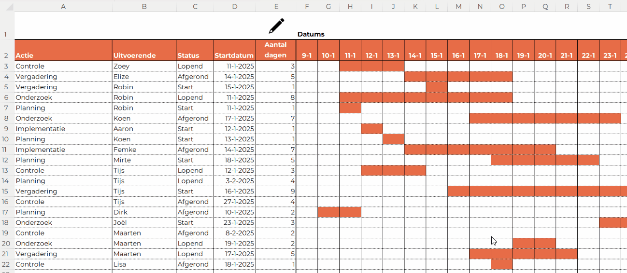Select the name cell Mirte
The image size is (627, 273).
click(x=144, y=160)
